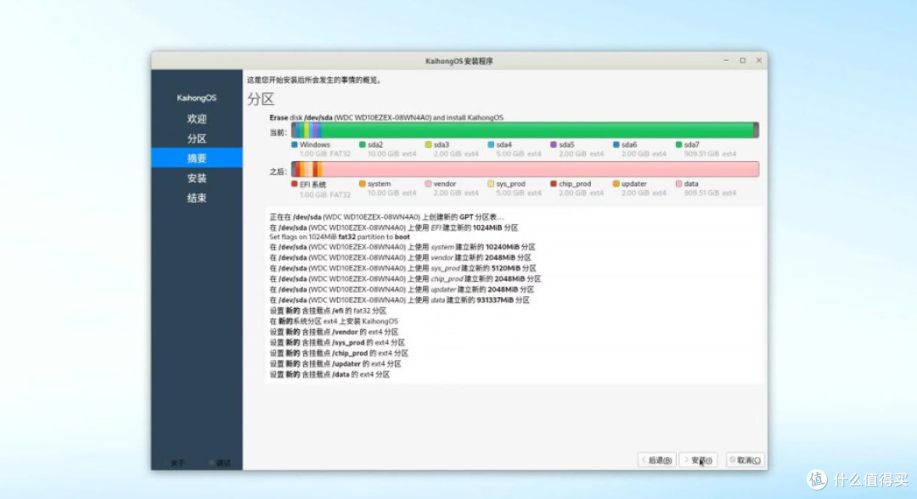917x499 pixels.
Task: Click the pink data legend swatch
Action: pos(678,183)
